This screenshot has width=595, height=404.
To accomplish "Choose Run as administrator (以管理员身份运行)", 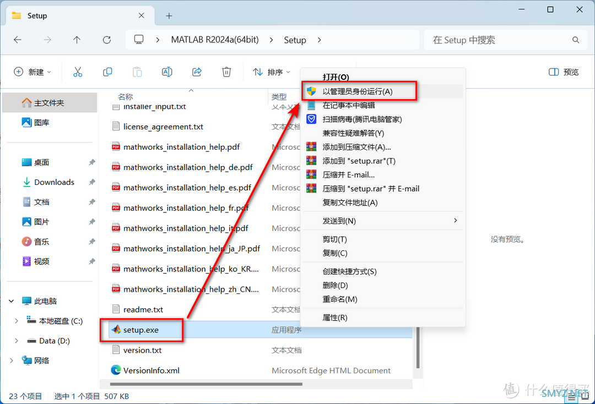I will click(383, 91).
